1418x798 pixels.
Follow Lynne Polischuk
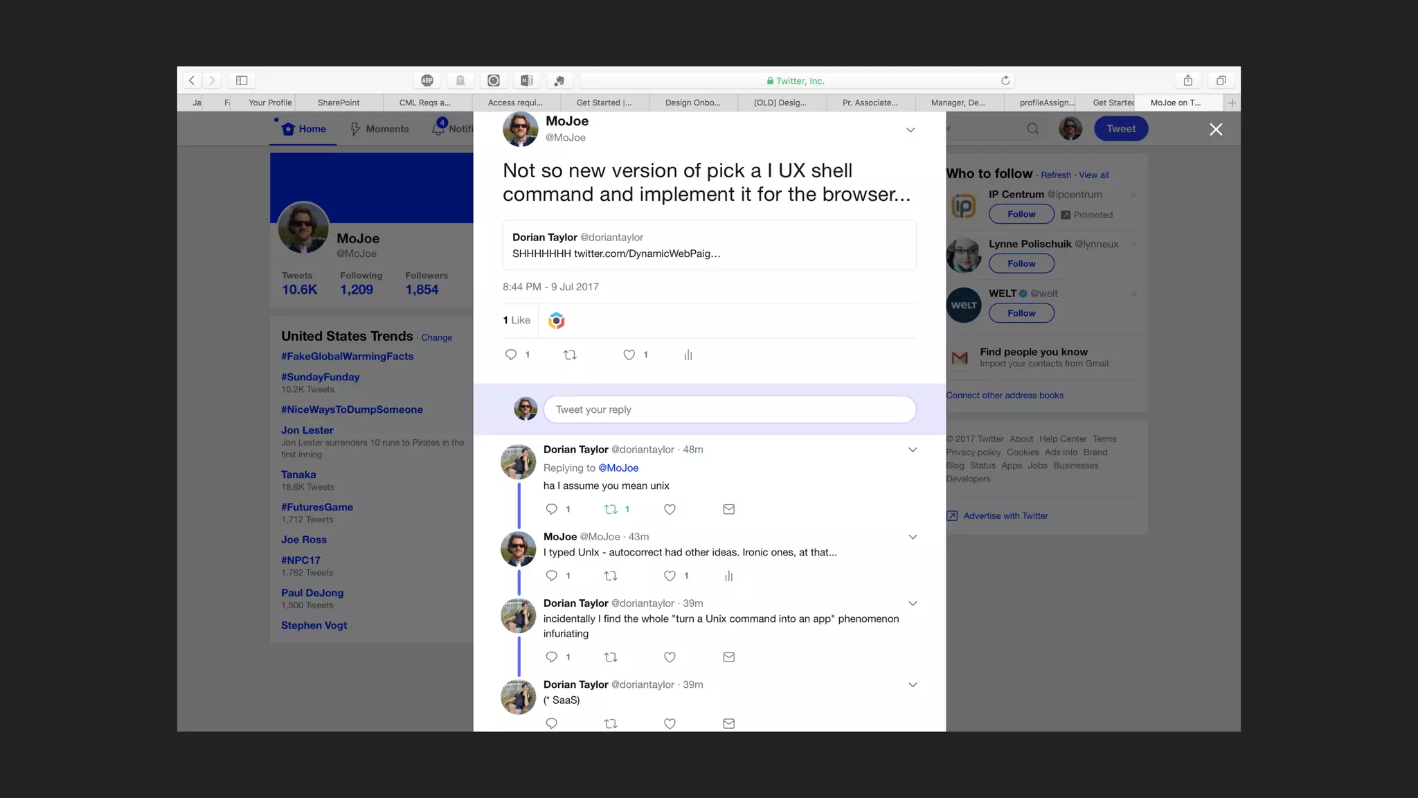click(1021, 263)
